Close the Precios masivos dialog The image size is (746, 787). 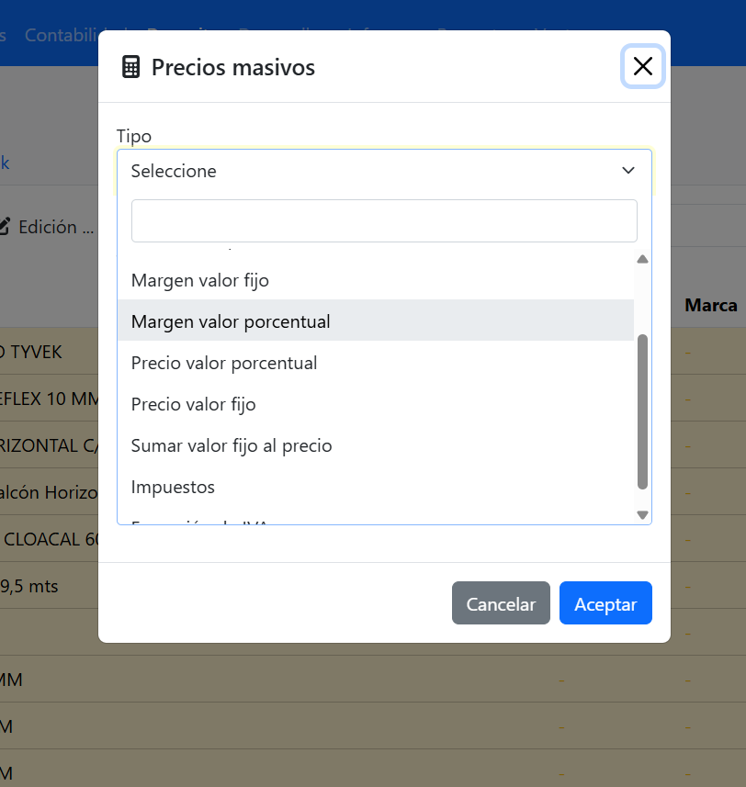[x=642, y=66]
